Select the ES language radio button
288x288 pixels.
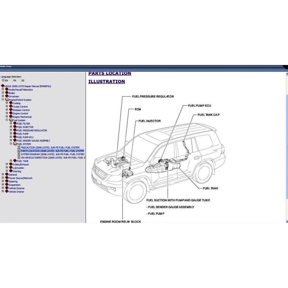[x=19, y=80]
